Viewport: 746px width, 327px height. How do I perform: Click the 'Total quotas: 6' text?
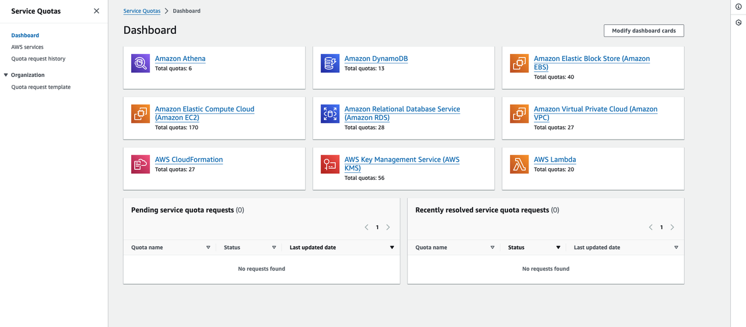173,69
